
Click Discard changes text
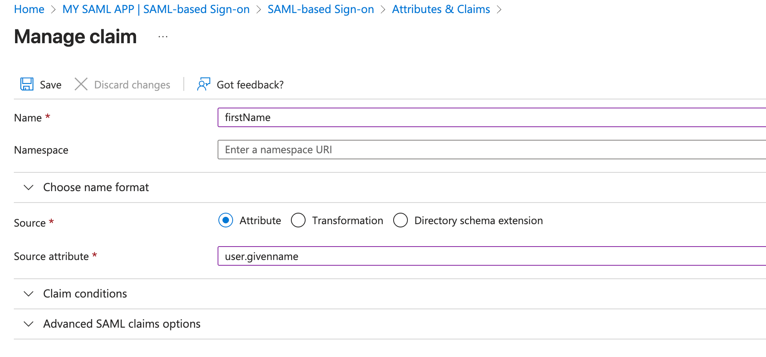point(132,85)
